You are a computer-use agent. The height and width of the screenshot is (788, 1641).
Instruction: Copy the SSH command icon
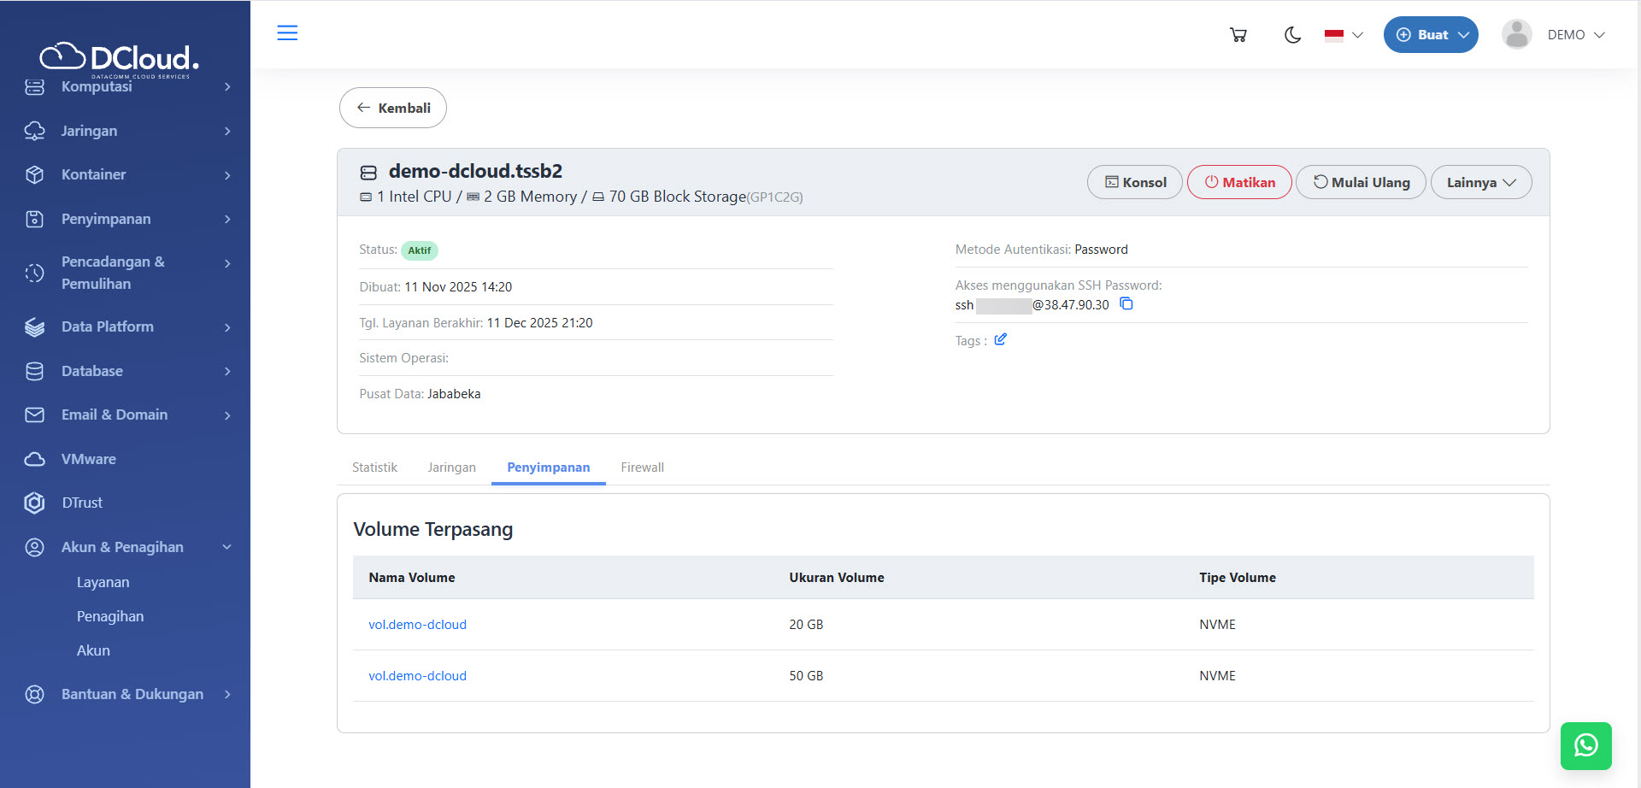[1126, 304]
